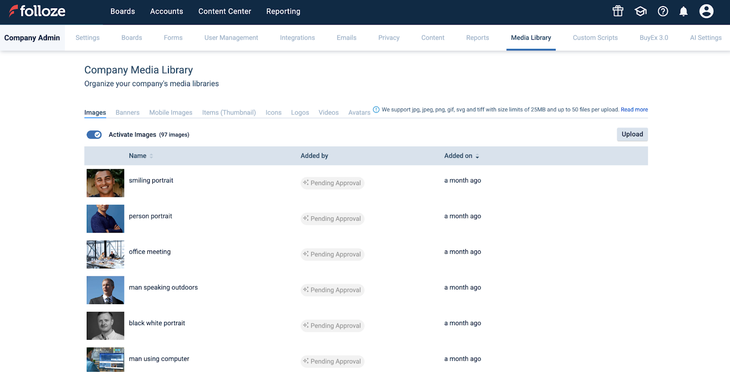The image size is (730, 374).
Task: Open the gift rewards icon
Action: [x=618, y=11]
